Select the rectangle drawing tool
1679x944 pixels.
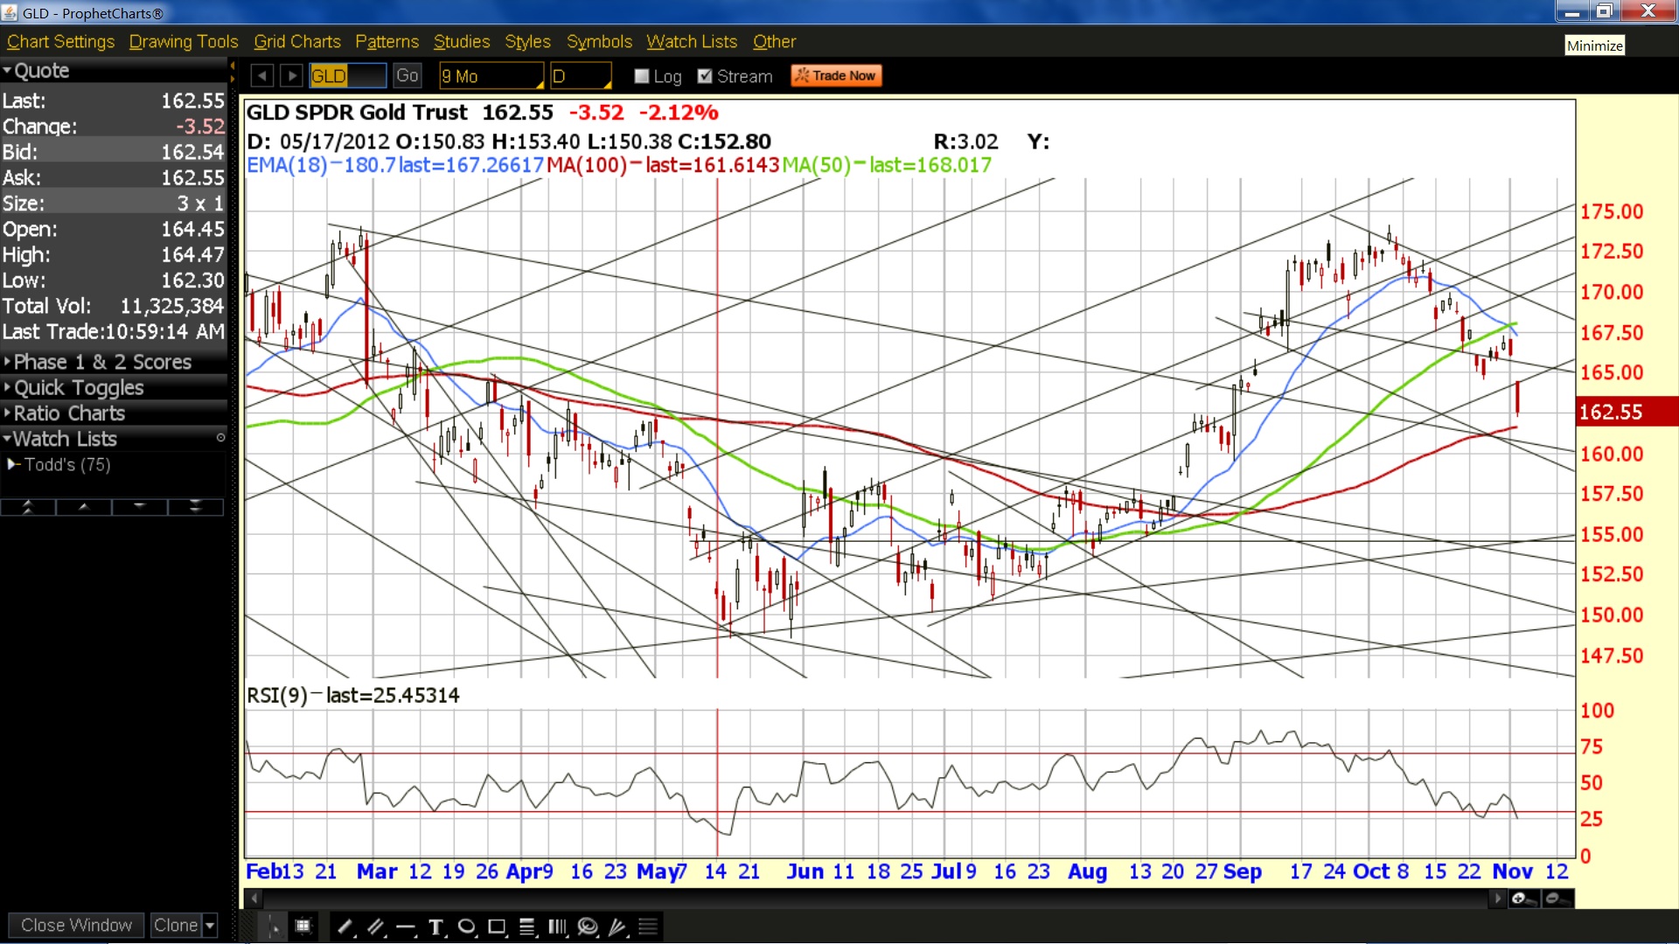tap(497, 927)
